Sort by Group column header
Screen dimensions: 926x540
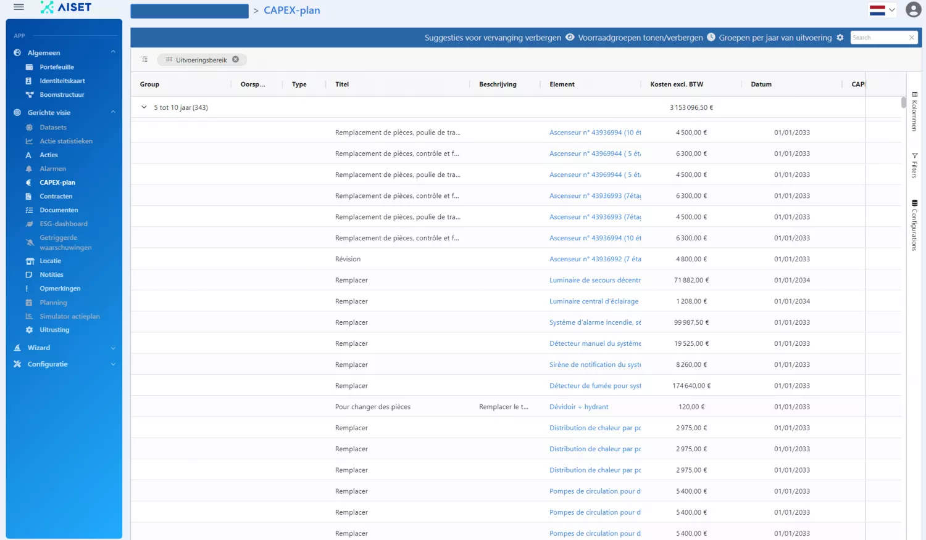(149, 84)
